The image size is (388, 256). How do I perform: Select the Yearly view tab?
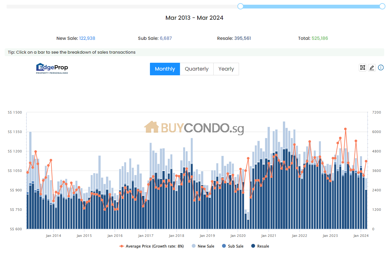pos(226,69)
